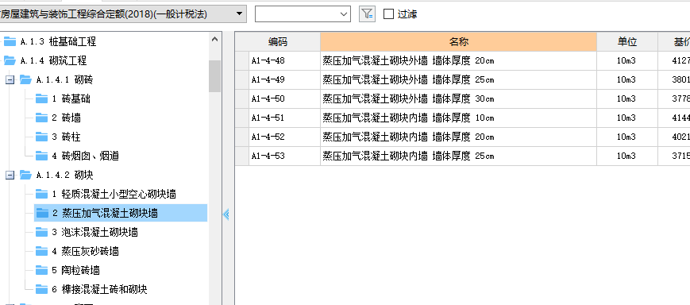
Task: Click folder icon of 砖柱
Action: tap(41, 137)
